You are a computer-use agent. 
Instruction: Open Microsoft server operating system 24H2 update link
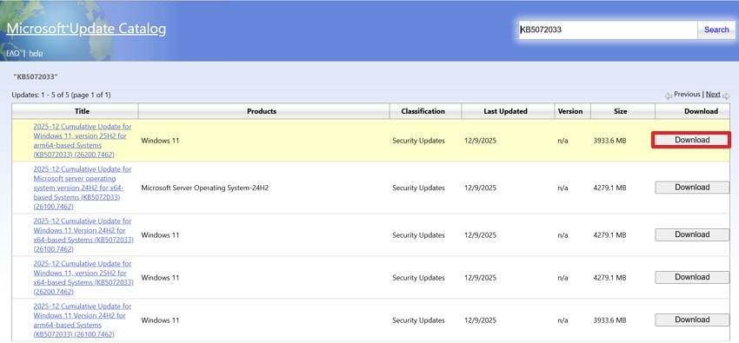click(x=83, y=188)
